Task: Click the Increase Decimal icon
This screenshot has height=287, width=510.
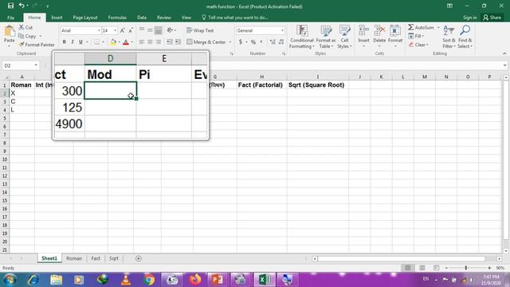Action: point(273,42)
